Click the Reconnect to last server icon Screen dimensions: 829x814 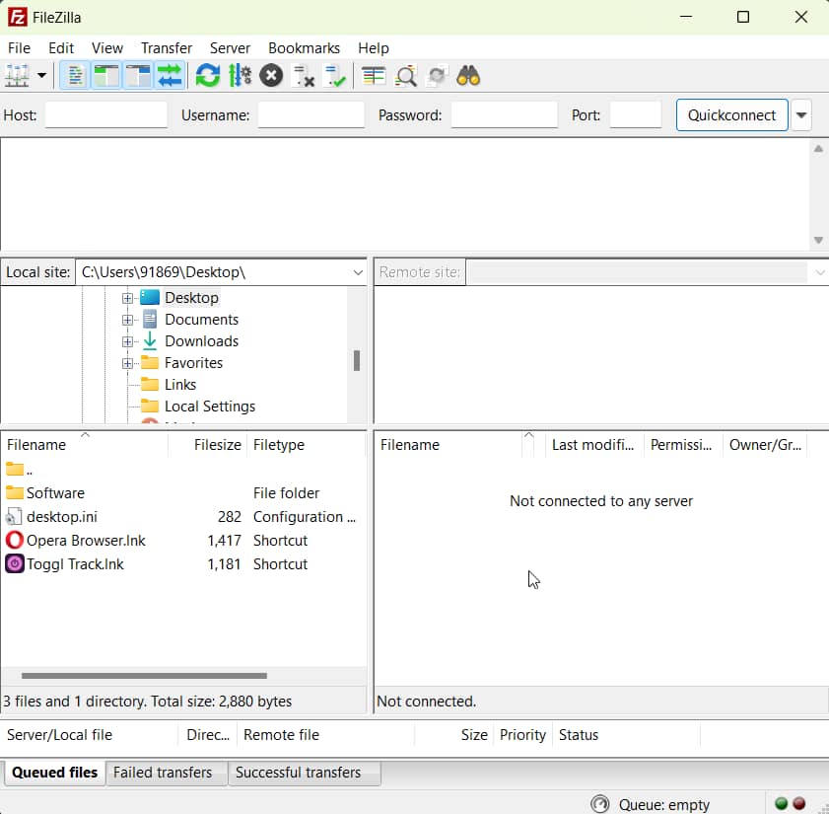click(335, 75)
